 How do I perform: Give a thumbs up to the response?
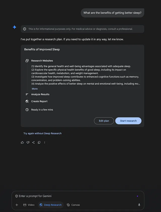[x=22, y=142]
